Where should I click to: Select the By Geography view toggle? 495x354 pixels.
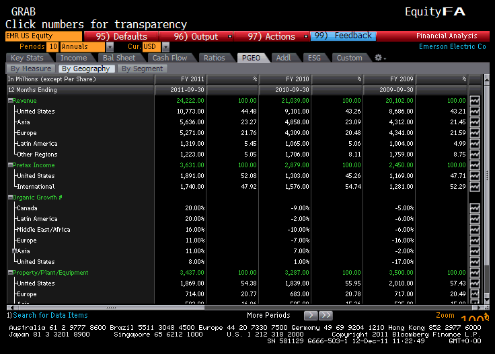point(85,69)
